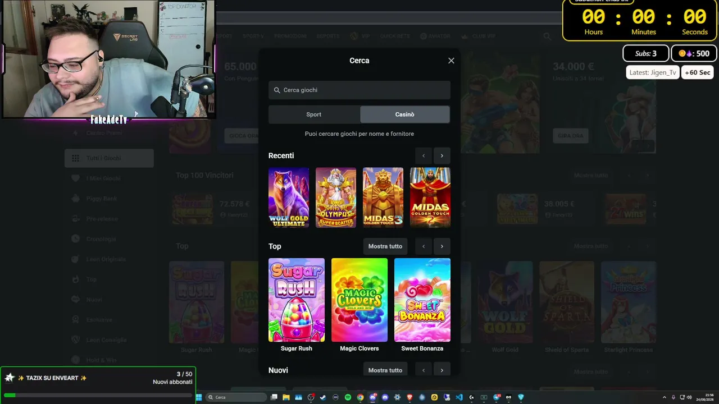Click the Pre-release sidebar icon
Image resolution: width=719 pixels, height=404 pixels.
pyautogui.click(x=75, y=219)
